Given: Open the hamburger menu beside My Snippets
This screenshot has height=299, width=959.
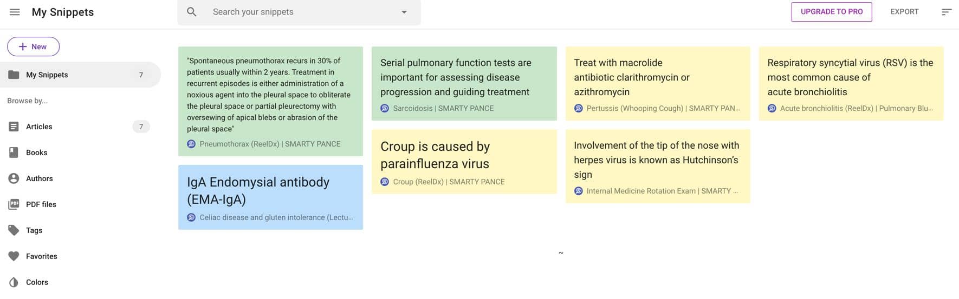Looking at the screenshot, I should pyautogui.click(x=15, y=12).
